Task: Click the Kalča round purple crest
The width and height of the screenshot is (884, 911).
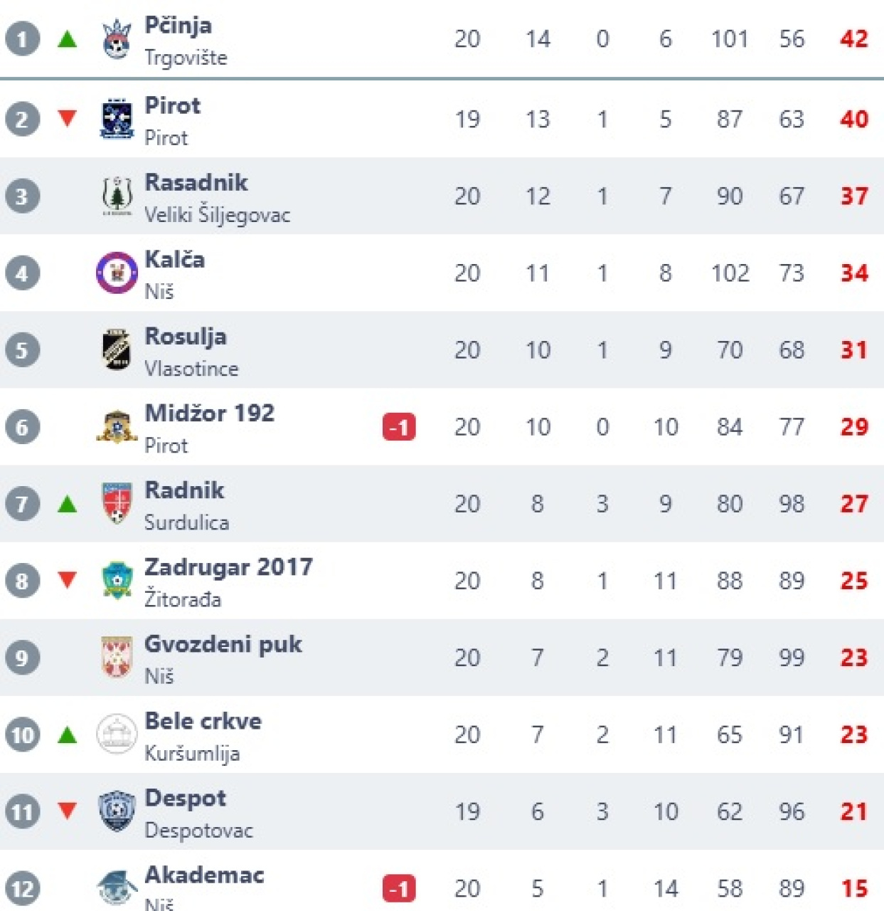Action: click(117, 273)
